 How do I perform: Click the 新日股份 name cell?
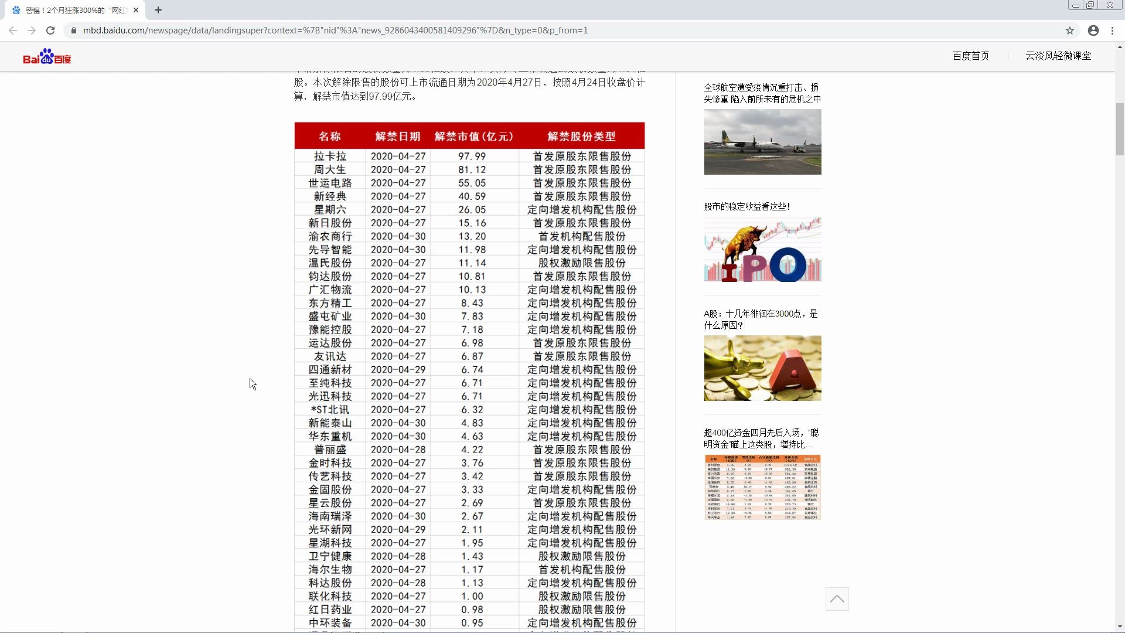click(x=330, y=223)
